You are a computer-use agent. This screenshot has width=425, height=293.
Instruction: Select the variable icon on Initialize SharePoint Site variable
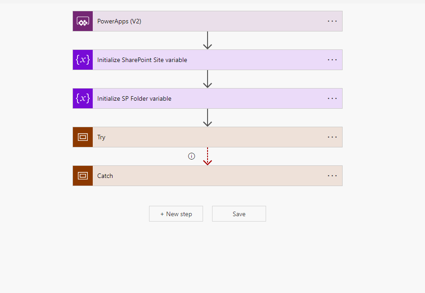tap(82, 59)
